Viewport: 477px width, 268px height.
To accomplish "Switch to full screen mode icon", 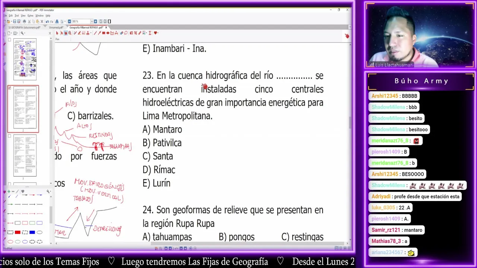I will (109, 21).
